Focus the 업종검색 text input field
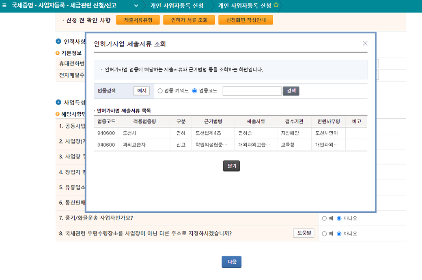Screen dimensions: 422x280 [252, 91]
